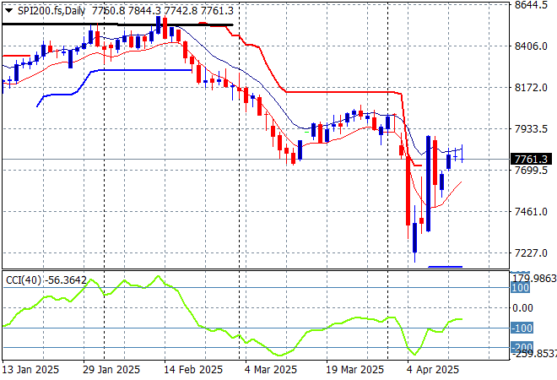This screenshot has width=557, height=380.
Task: Select the current price tag 7761.3
Action: (531, 159)
